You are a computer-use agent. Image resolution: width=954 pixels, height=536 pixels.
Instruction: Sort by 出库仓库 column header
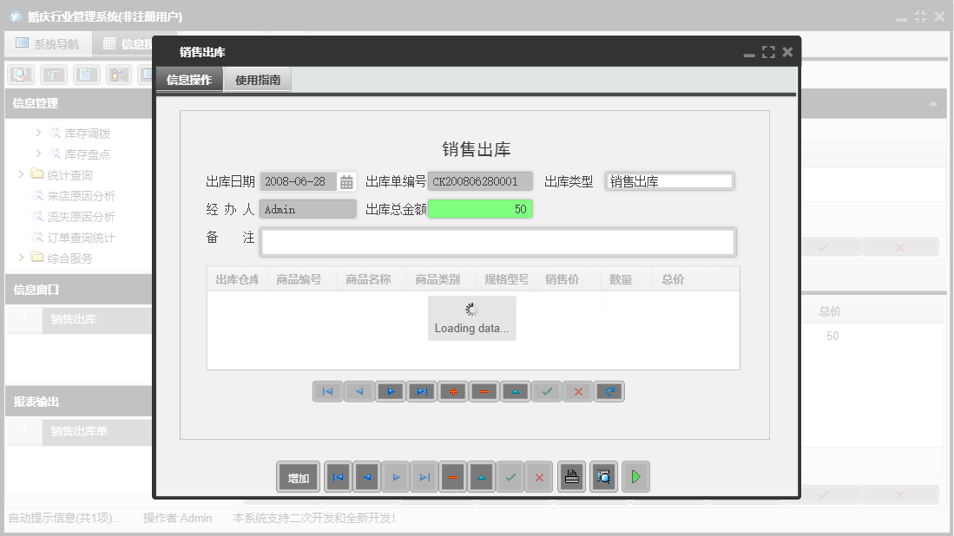click(x=237, y=279)
